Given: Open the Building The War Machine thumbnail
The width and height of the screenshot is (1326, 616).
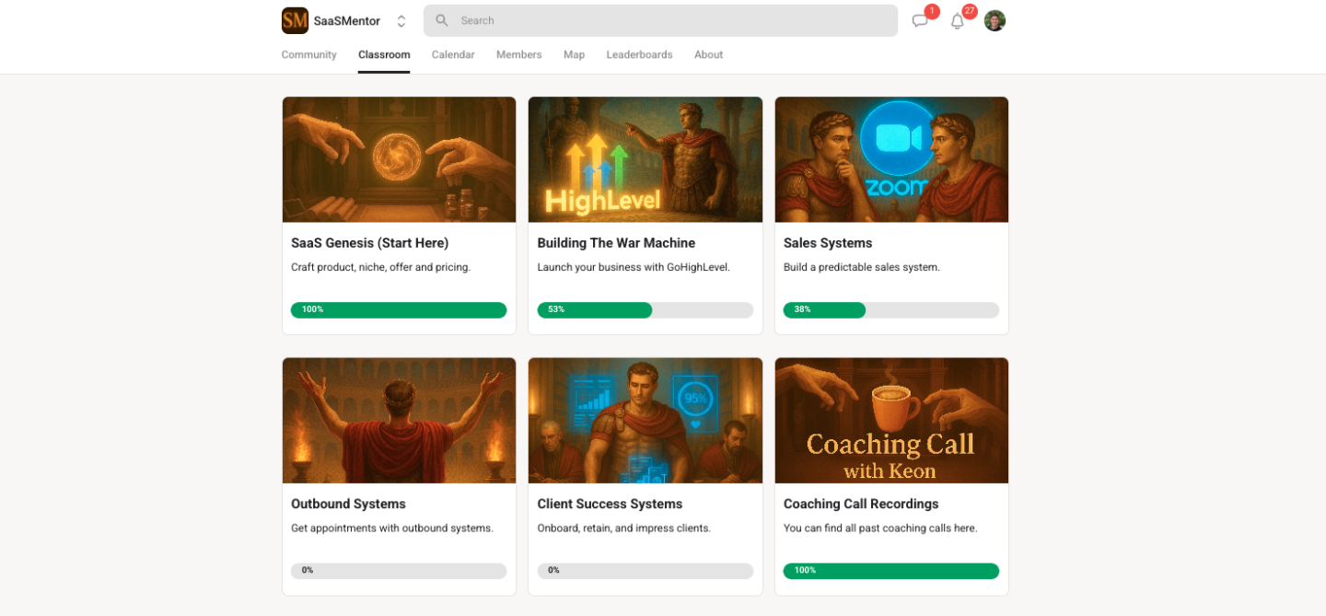Looking at the screenshot, I should [x=646, y=159].
